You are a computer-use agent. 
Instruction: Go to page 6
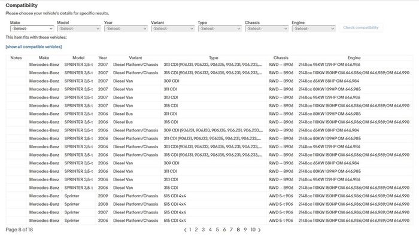(x=224, y=230)
